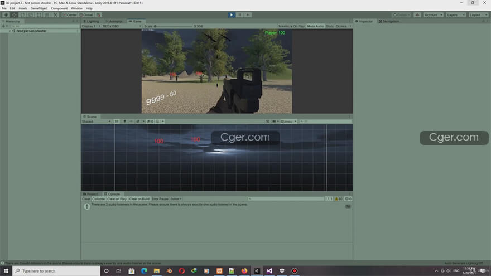This screenshot has width=491, height=276.
Task: Toggle Console Collapse
Action: click(98, 199)
